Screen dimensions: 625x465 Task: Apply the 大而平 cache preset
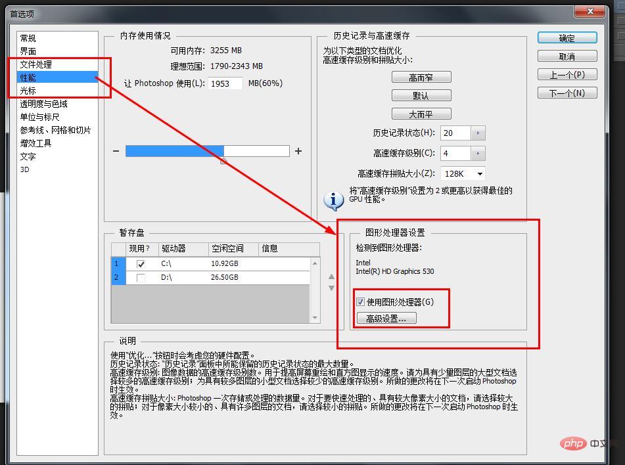coord(421,114)
